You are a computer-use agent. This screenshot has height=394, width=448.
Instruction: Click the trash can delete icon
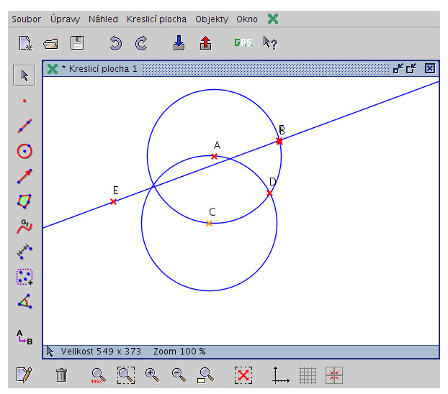(62, 375)
